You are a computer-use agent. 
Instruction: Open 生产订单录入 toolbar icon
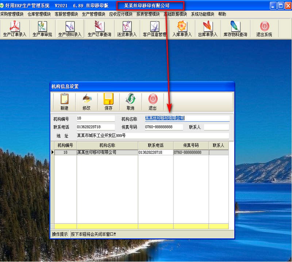[x=15, y=29]
